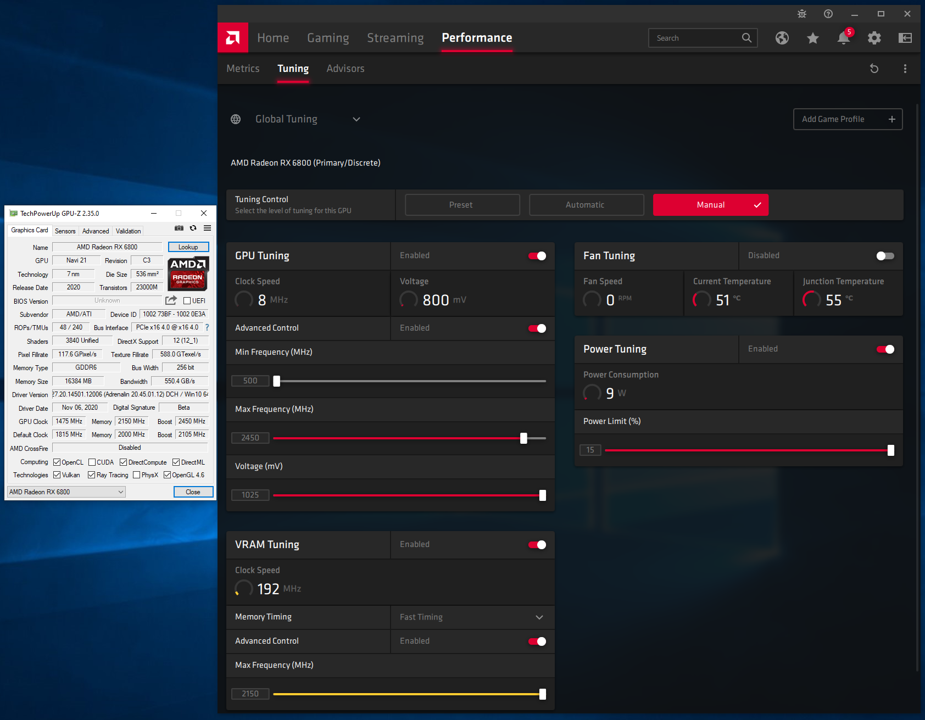Click the Voltage (mV) slider handle
Screen dimensions: 925x720
coord(543,495)
